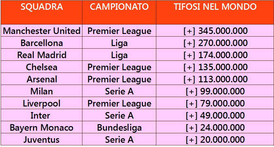Expand the [+] beside 270.000.000

[189, 43]
